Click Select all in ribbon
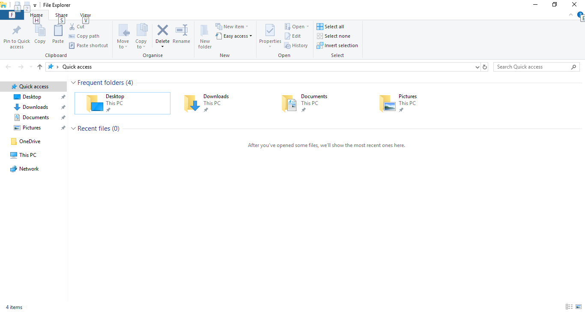Viewport: 585px width, 312px height. coord(330,27)
